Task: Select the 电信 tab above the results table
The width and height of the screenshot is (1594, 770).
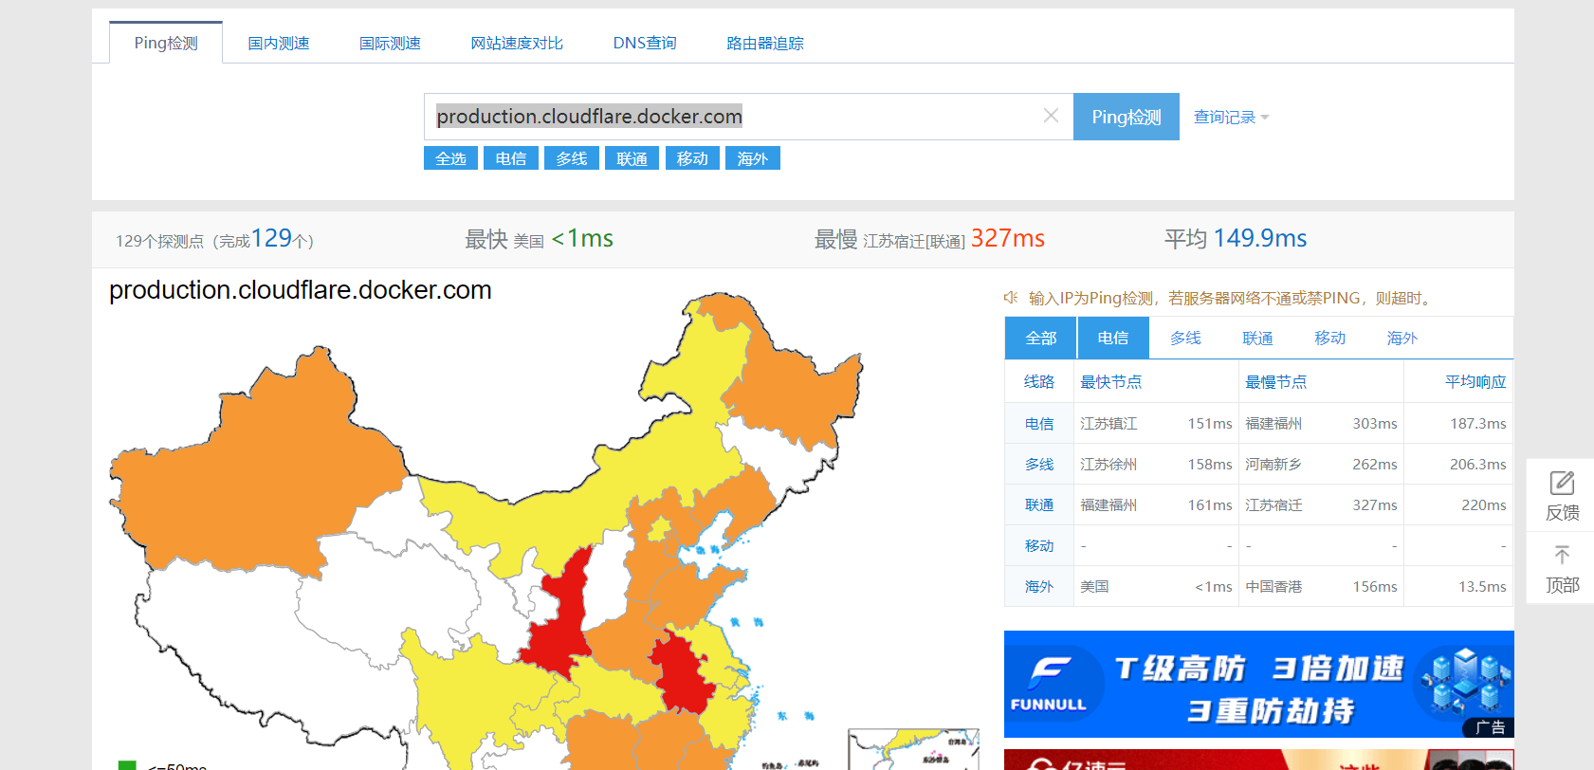Action: click(x=1113, y=338)
